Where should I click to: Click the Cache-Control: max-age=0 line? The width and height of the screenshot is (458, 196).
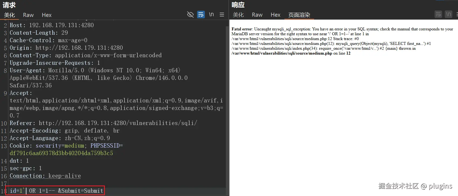point(49,40)
